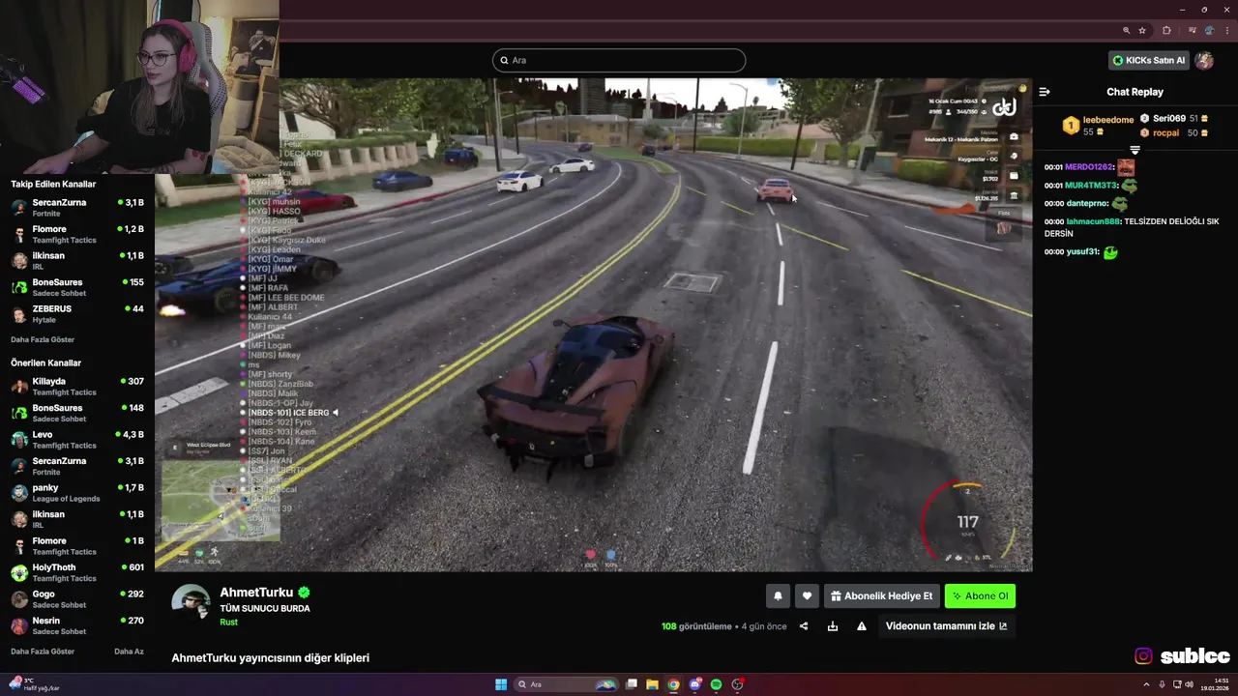1238x696 pixels.
Task: Click Seri069 on the chat leaderboard
Action: 1169,118
